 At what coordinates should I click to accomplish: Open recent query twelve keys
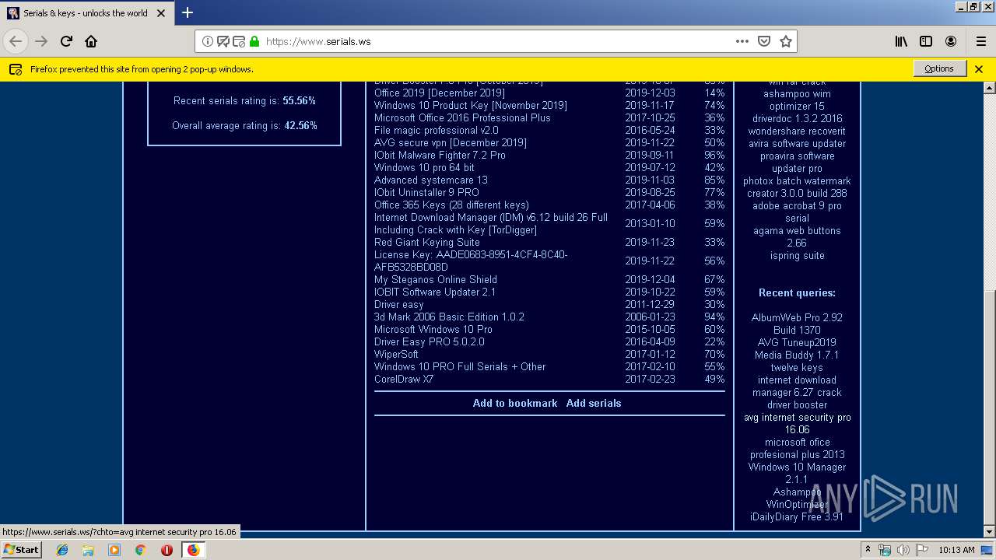tap(797, 367)
